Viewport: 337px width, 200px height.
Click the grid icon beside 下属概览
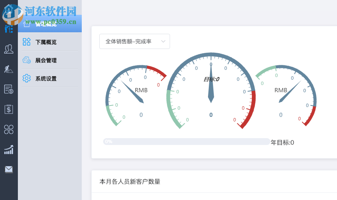tap(27, 42)
